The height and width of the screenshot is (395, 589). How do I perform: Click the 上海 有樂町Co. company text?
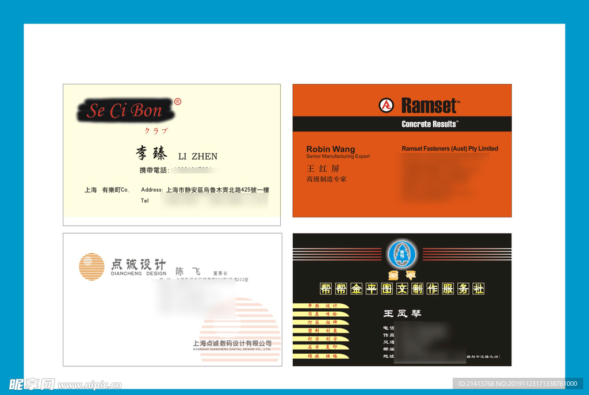[x=106, y=190]
